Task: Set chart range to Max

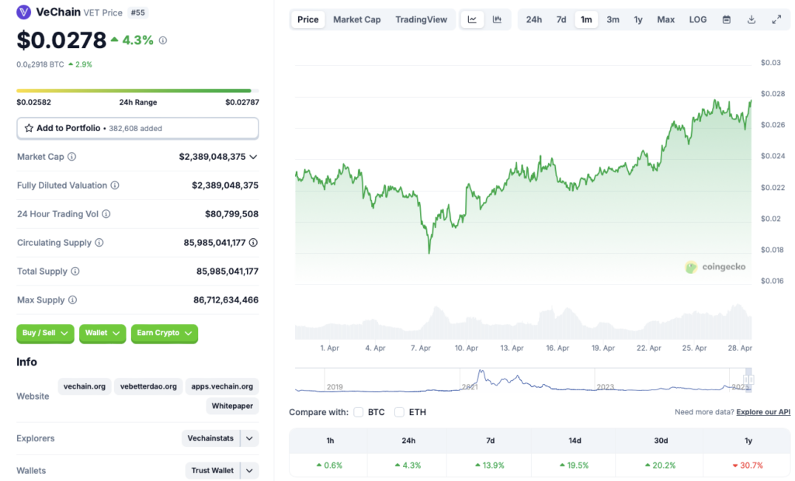Action: coord(665,19)
